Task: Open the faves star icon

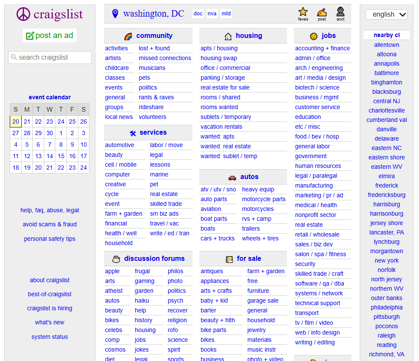Action: click(303, 12)
